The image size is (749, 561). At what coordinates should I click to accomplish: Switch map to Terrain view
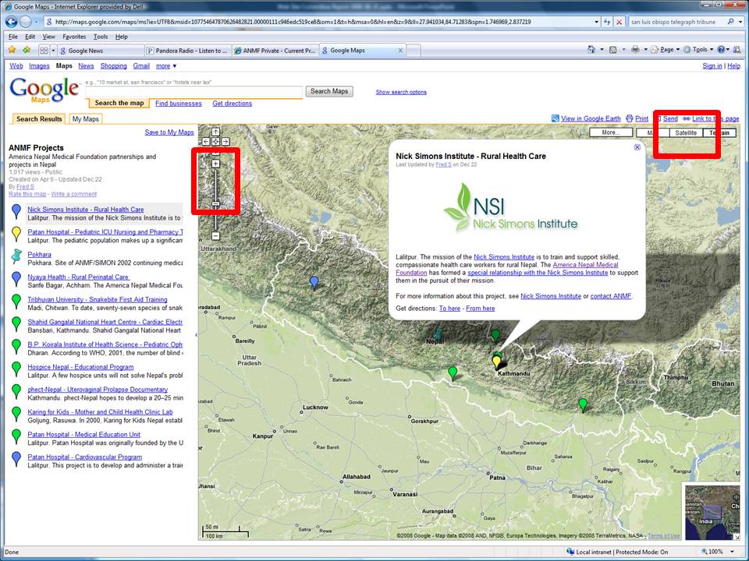[x=719, y=133]
